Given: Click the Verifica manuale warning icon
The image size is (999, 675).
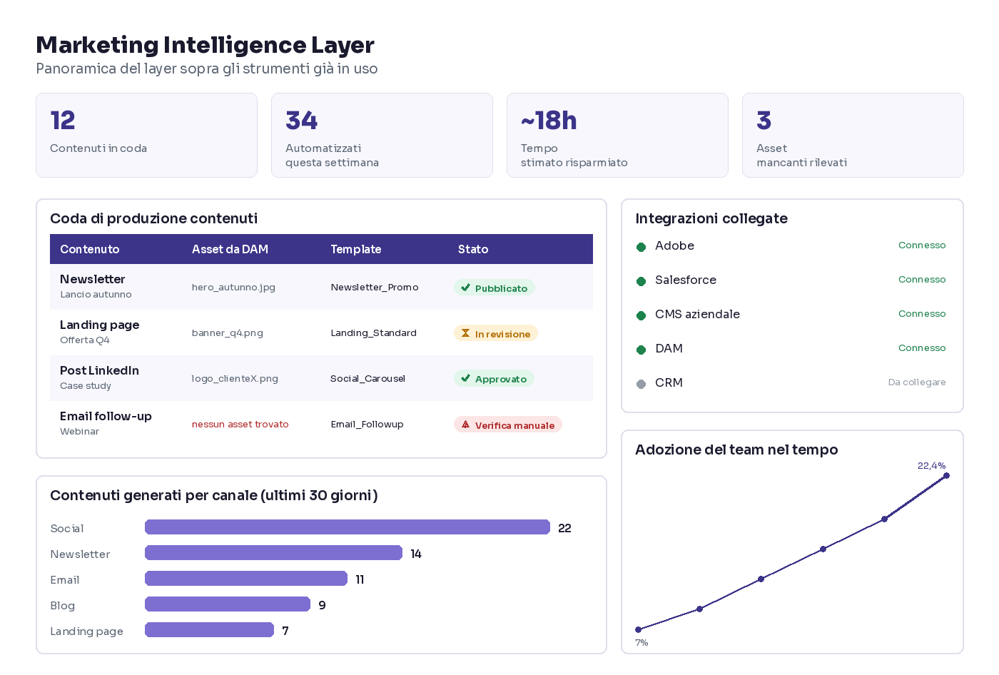Looking at the screenshot, I should pyautogui.click(x=465, y=425).
